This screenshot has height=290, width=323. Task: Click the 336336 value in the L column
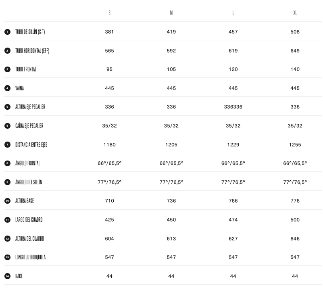click(x=233, y=107)
